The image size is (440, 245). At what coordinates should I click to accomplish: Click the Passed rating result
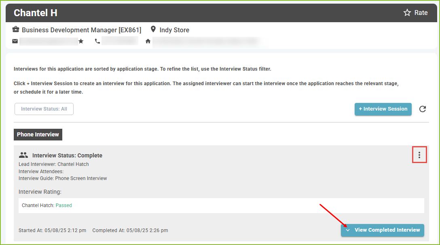point(64,205)
